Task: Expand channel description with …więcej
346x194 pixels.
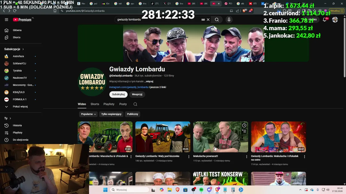Action: (x=149, y=81)
